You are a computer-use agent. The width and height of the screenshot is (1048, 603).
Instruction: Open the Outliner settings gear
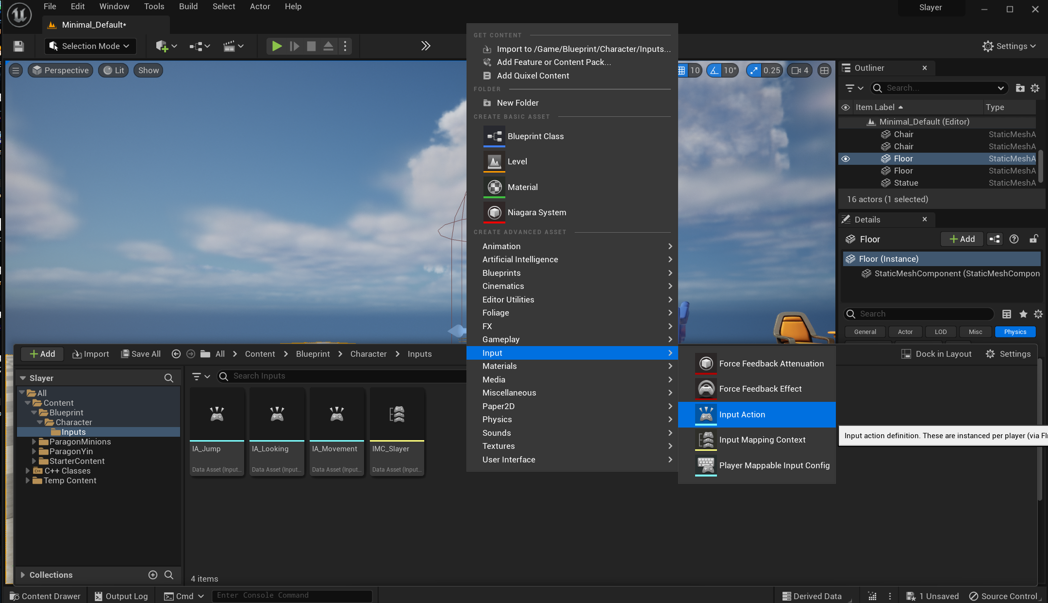(1035, 88)
